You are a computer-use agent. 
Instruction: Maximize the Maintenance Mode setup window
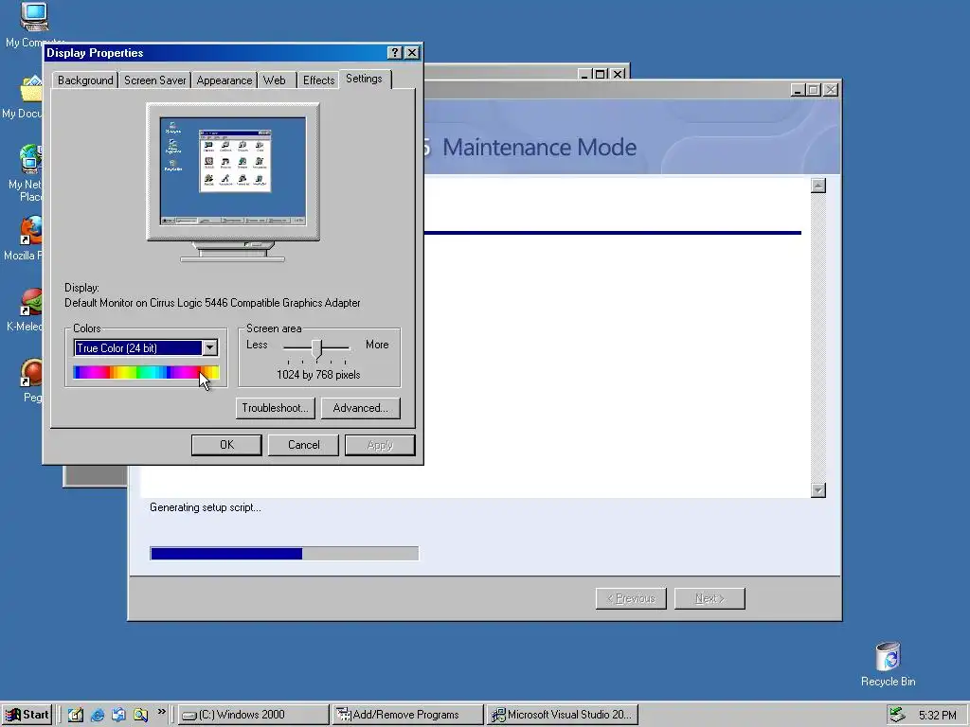pyautogui.click(x=814, y=90)
